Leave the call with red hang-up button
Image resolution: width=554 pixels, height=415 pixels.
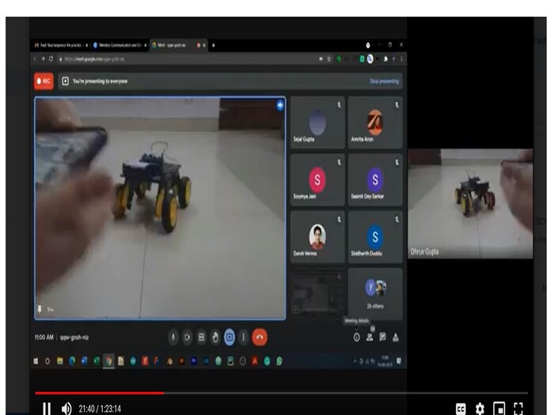[260, 337]
